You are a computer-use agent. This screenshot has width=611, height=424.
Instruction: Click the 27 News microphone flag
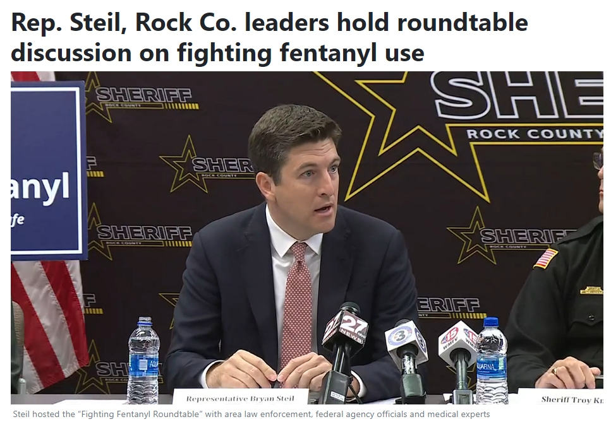coord(344,326)
